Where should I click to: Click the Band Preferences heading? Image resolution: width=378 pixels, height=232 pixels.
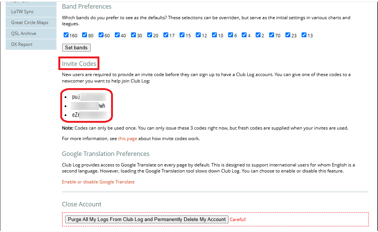click(x=87, y=6)
